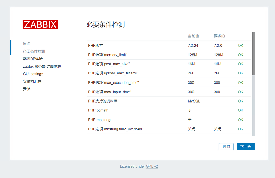Click the 必要条件检测 page heading
This screenshot has width=275, height=178.
point(106,24)
